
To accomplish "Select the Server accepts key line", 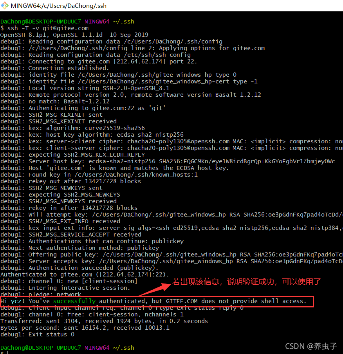I will point(171,261).
